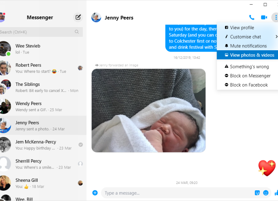The width and height of the screenshot is (278, 201).
Task: Start a voice call with Jenny Peers
Action: click(x=252, y=17)
